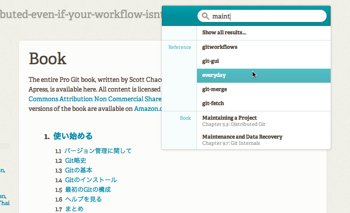
Task: Open chapter 1 '使い始める' heading link
Action: [73, 136]
